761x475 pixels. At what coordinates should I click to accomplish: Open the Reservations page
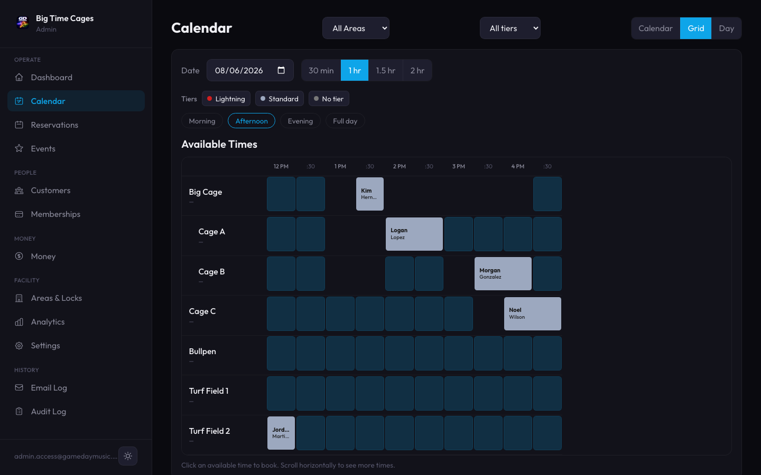pyautogui.click(x=76, y=125)
